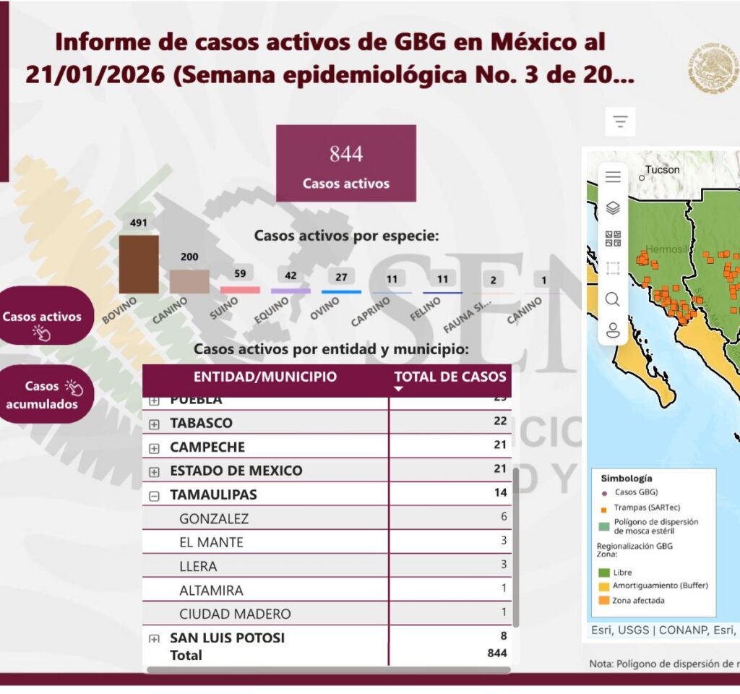Image resolution: width=740 pixels, height=694 pixels.
Task: Select the BOVINO bar in species chart
Action: (x=139, y=265)
